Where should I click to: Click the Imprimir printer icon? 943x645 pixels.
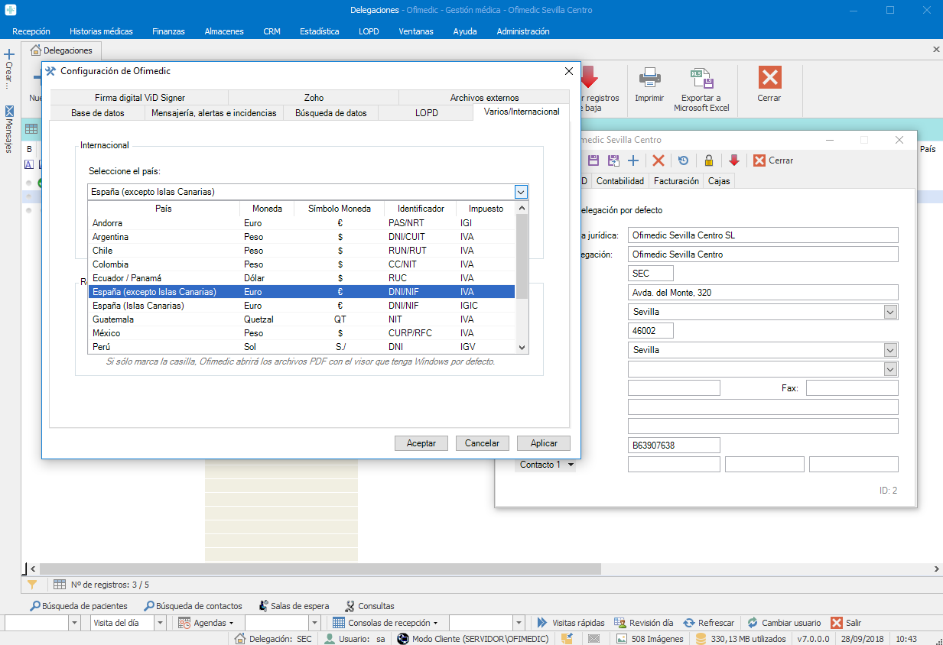pos(649,79)
